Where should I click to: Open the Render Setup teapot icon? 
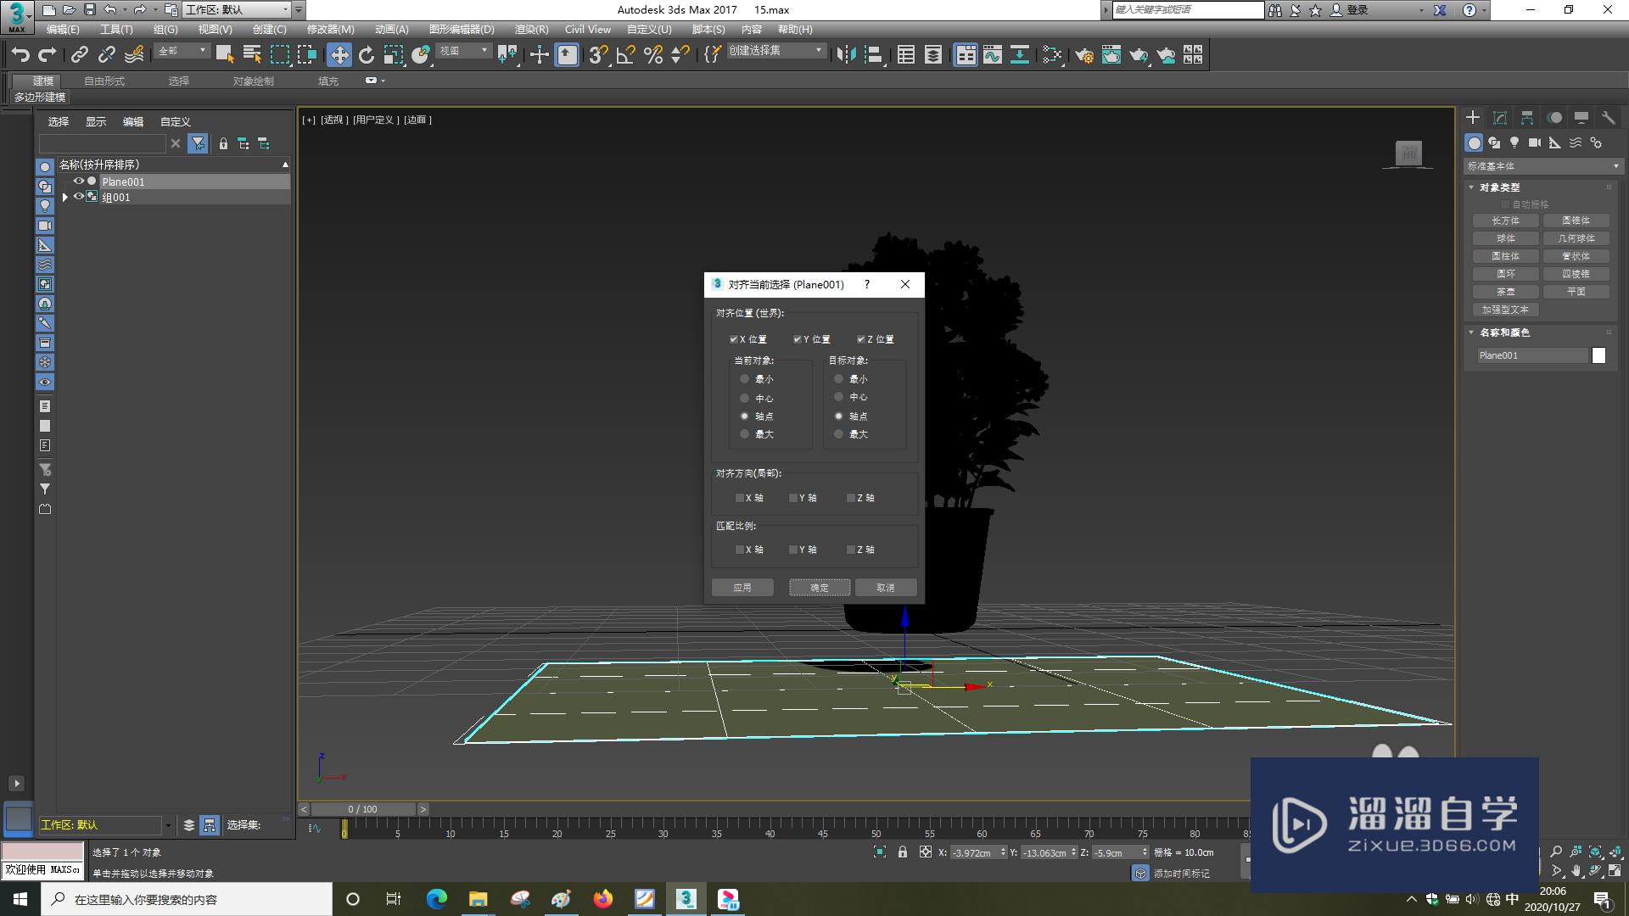(x=1083, y=55)
